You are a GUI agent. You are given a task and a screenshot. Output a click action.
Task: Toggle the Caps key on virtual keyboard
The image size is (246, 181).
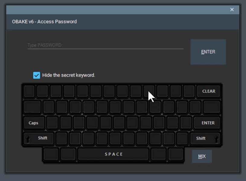[34, 123]
